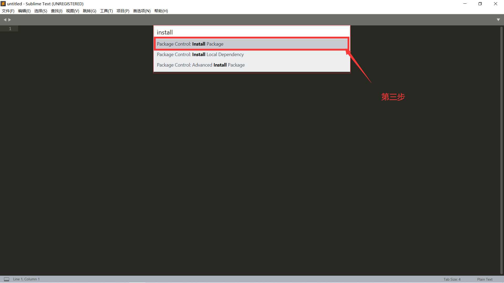Toggle the side bar panel switcher icon
504x283 pixels.
coord(7,279)
